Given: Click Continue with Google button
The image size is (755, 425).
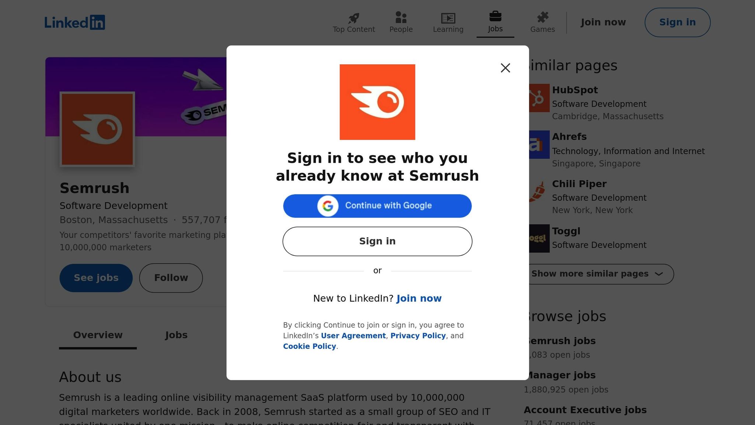Looking at the screenshot, I should pyautogui.click(x=377, y=206).
